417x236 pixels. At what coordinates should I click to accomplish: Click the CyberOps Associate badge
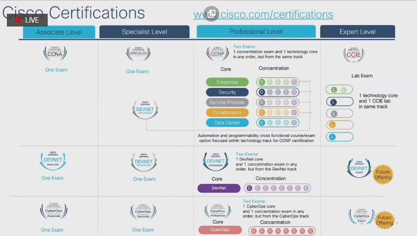click(x=54, y=211)
